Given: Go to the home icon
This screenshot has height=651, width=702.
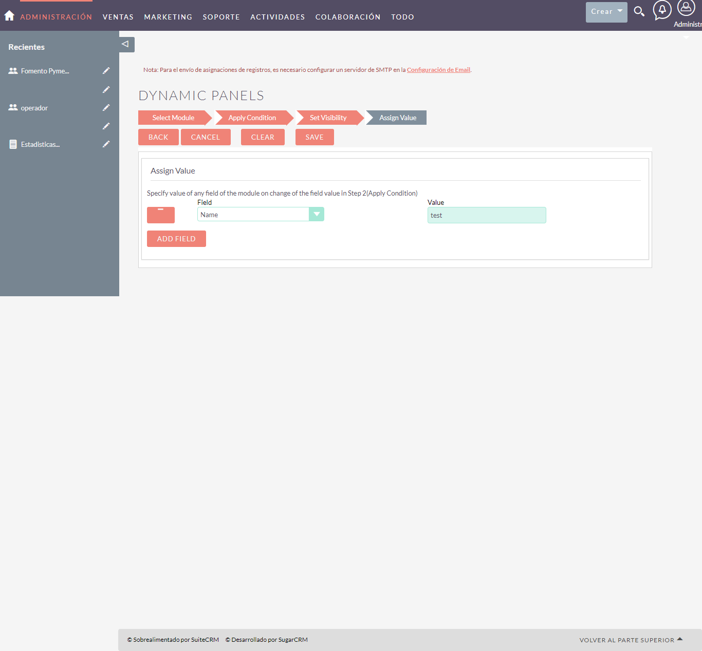Looking at the screenshot, I should (x=9, y=16).
